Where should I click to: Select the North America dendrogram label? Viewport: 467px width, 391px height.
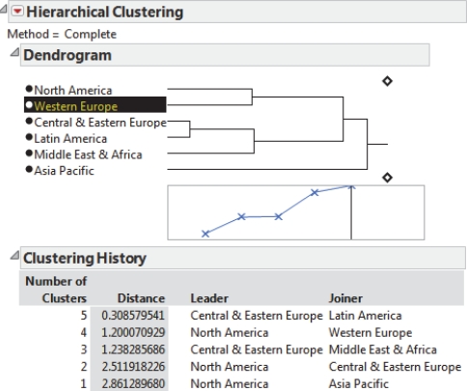[73, 90]
